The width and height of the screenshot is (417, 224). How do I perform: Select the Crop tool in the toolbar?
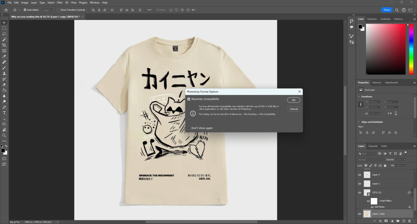[4, 45]
